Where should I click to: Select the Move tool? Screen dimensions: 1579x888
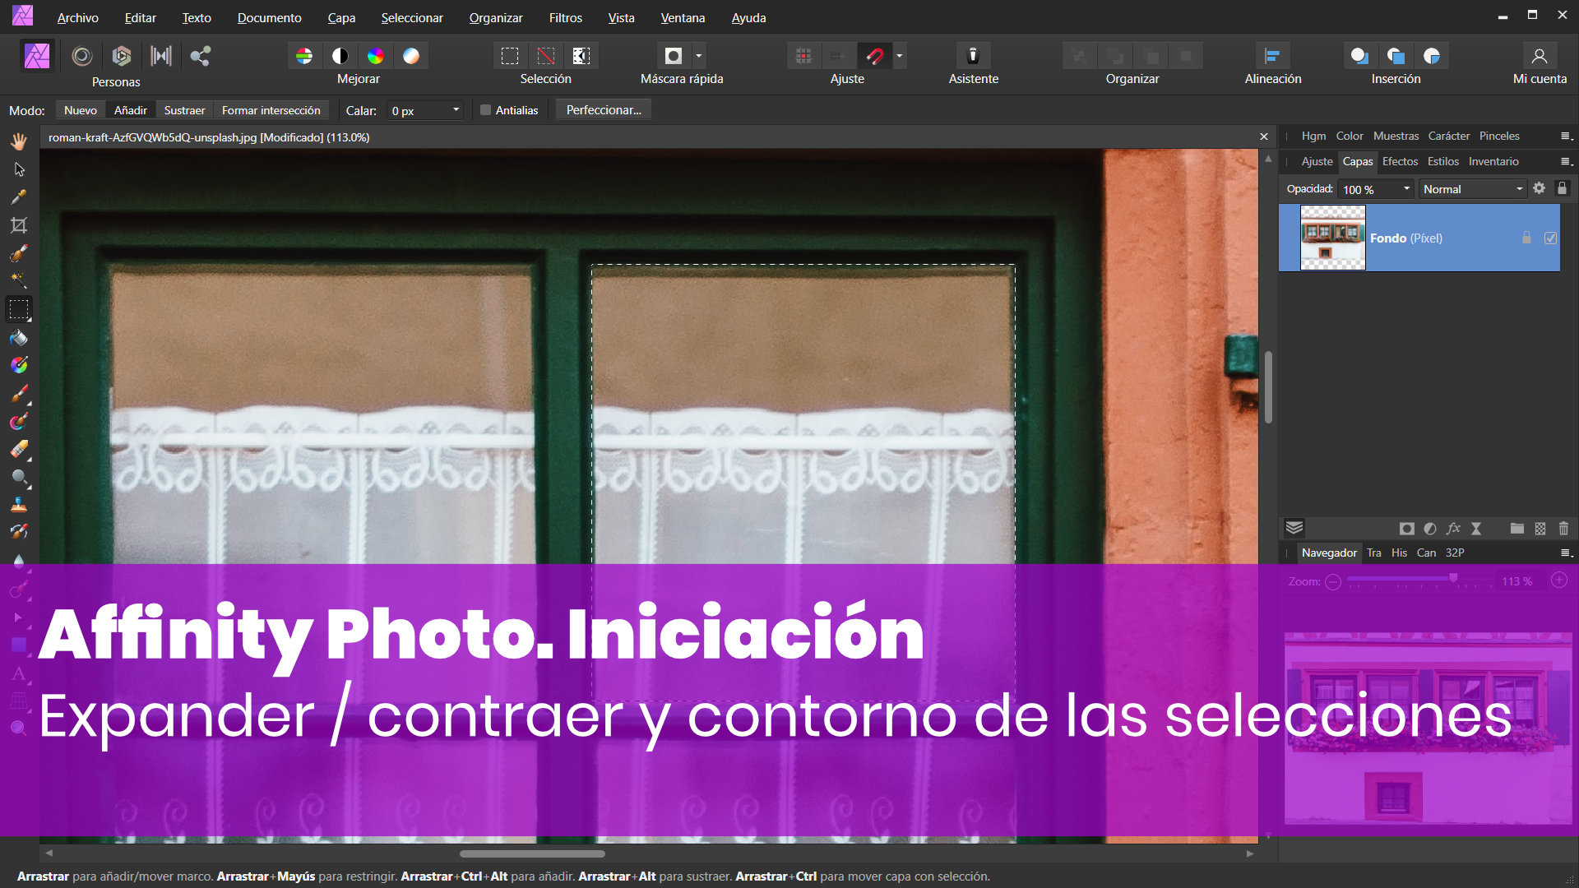coord(19,169)
